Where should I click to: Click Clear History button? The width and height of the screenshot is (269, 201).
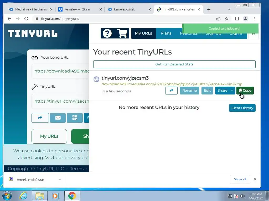point(242,108)
